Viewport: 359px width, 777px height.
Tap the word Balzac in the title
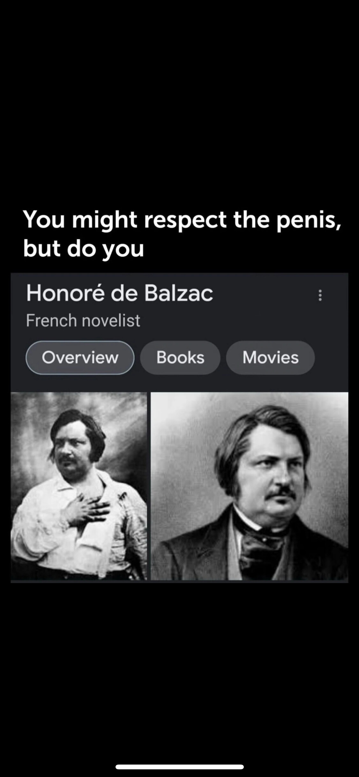179,293
